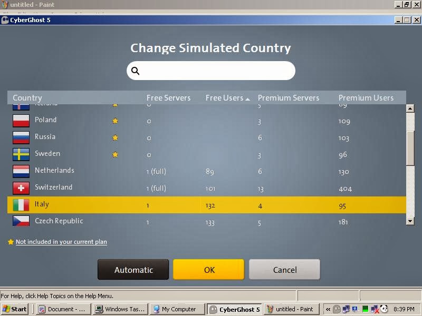Viewport: 422px width, 316px height.
Task: Click the Cancel button
Action: [x=285, y=270]
